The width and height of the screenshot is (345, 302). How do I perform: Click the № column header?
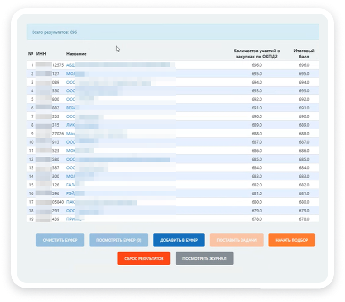point(31,54)
